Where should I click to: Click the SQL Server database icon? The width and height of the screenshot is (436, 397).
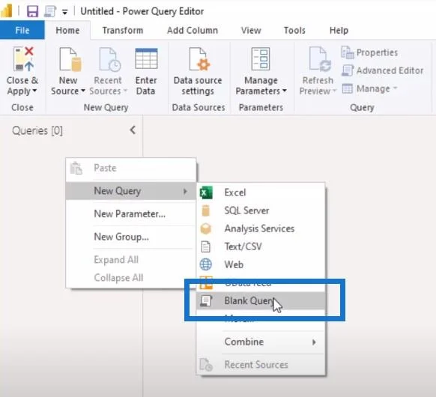click(206, 210)
